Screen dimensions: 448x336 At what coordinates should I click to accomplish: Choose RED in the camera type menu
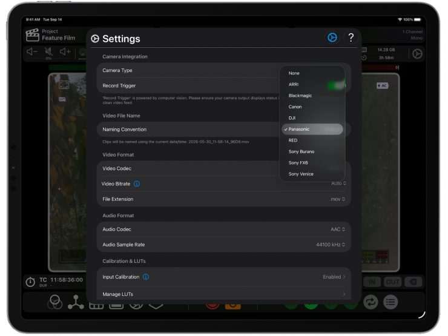click(312, 140)
